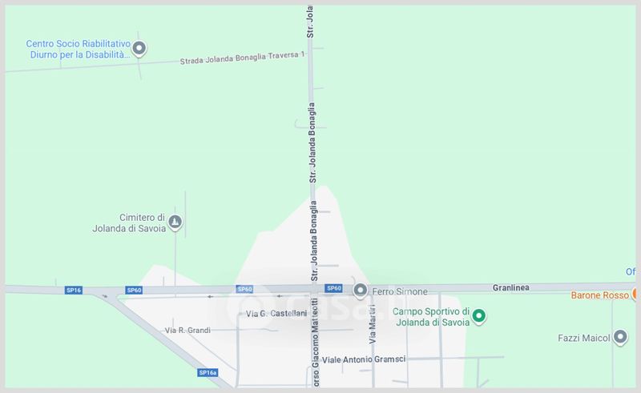
Task: Click the Via R. Grandi street label
Action: click(x=187, y=330)
